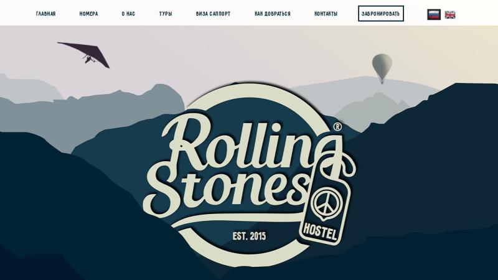Switch the site language to Russian flag
The width and height of the screenshot is (498, 280).
[433, 14]
